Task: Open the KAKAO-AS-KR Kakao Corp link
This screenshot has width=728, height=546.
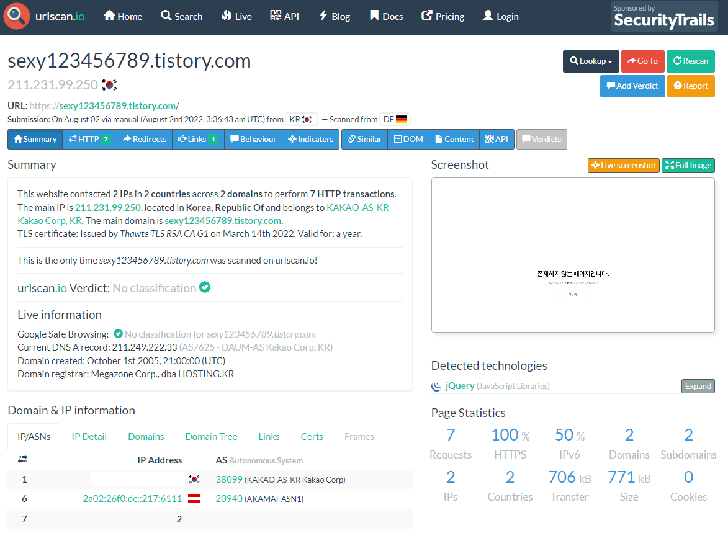Action: coord(358,207)
